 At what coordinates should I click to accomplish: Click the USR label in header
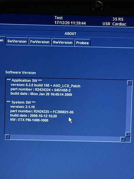pos(106,24)
